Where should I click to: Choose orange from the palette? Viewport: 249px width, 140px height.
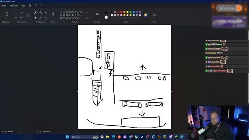124,12
